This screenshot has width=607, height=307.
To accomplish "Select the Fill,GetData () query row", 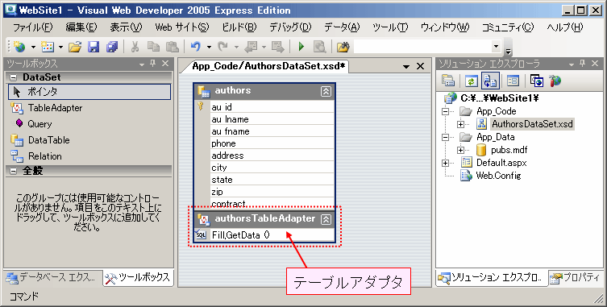I will [x=264, y=235].
